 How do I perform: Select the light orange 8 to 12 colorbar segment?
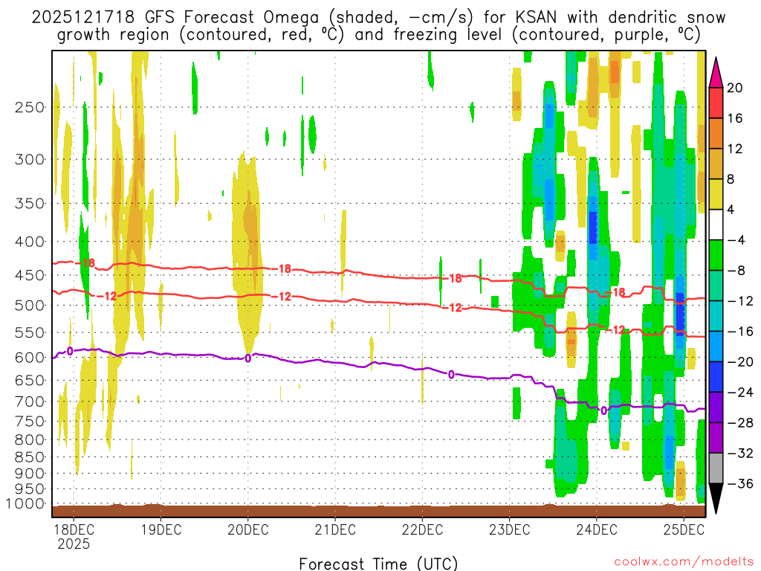click(x=716, y=164)
